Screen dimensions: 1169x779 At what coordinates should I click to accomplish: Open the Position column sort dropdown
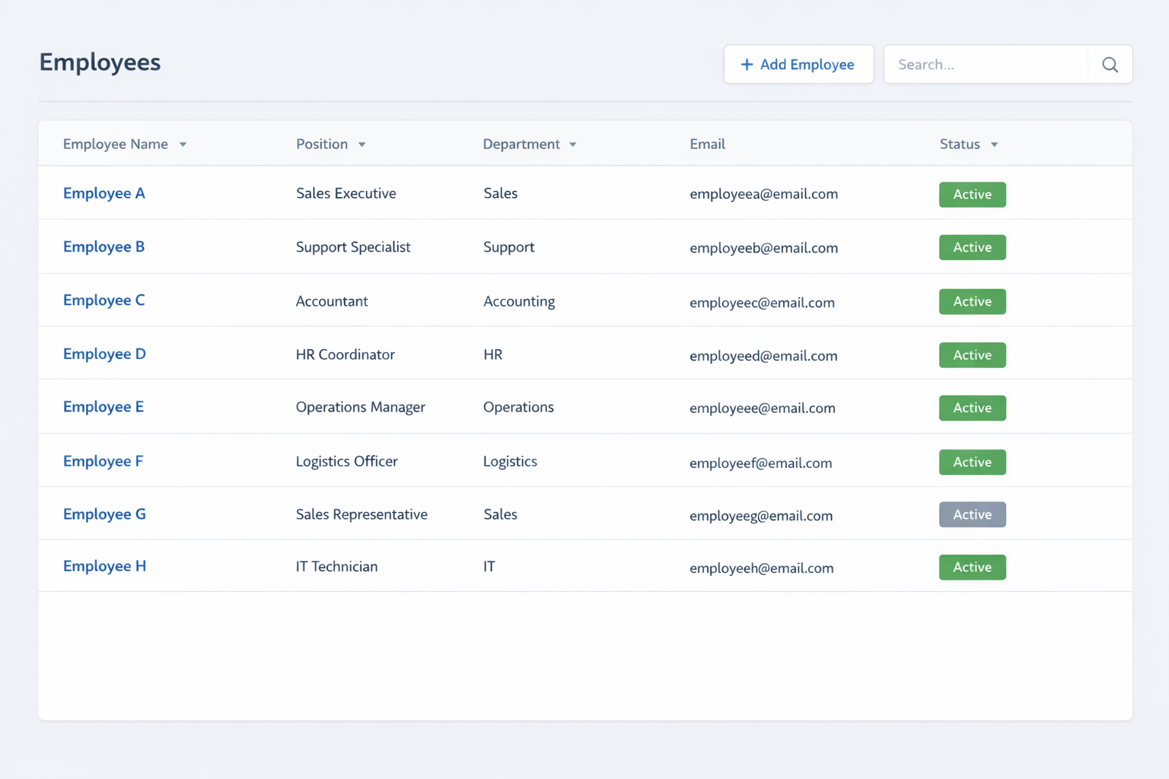point(362,144)
